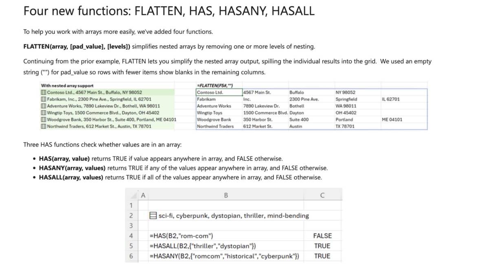
Task: Click the FALSE result cell in column C
Action: [x=322, y=235]
